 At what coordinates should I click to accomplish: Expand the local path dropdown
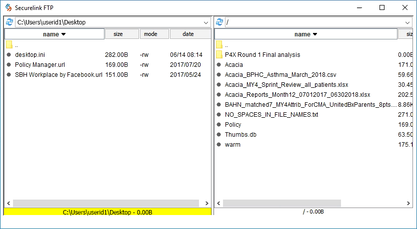(206, 22)
